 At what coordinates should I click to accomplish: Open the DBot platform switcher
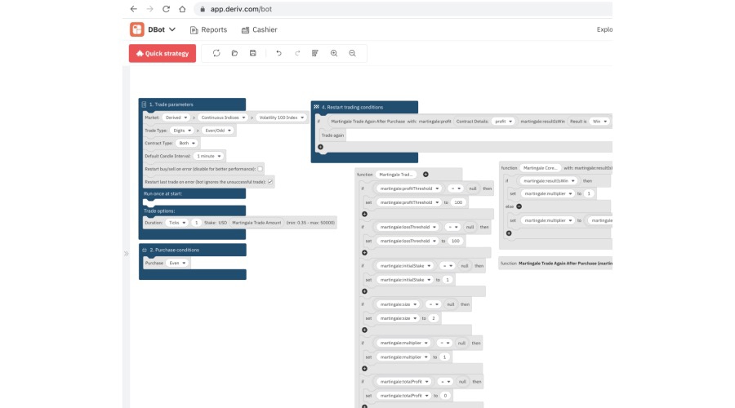pos(162,29)
